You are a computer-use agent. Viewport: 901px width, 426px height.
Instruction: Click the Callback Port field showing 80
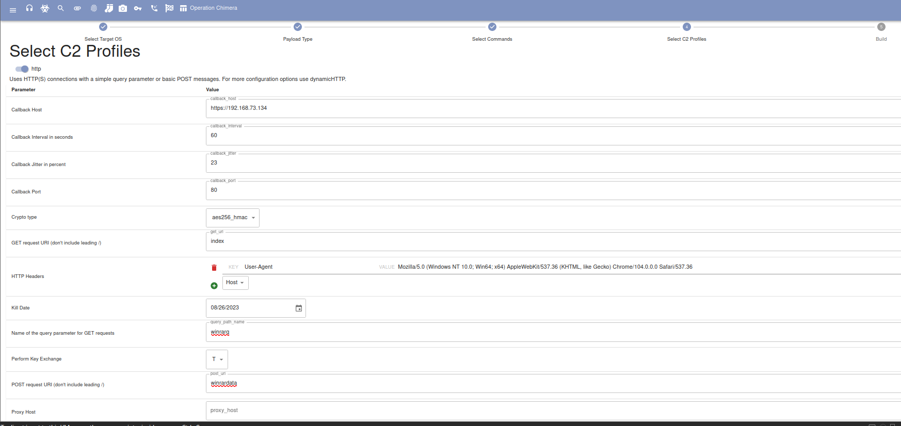(x=553, y=190)
